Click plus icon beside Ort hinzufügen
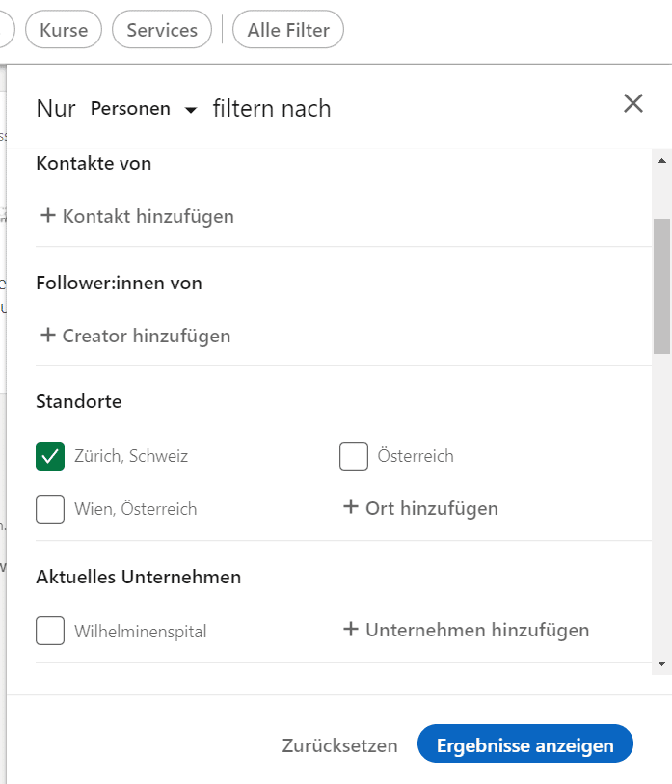Screen dimensions: 672x784 click(351, 507)
